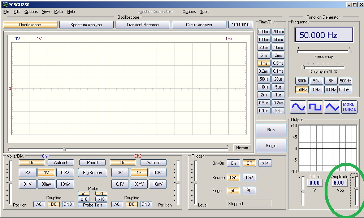364x218 pixels.
Task: Select the sine wave function icon
Action: coord(298,107)
